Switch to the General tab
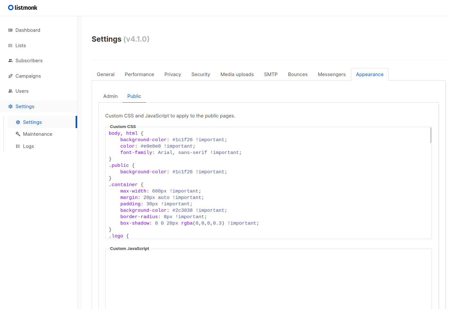 point(105,74)
